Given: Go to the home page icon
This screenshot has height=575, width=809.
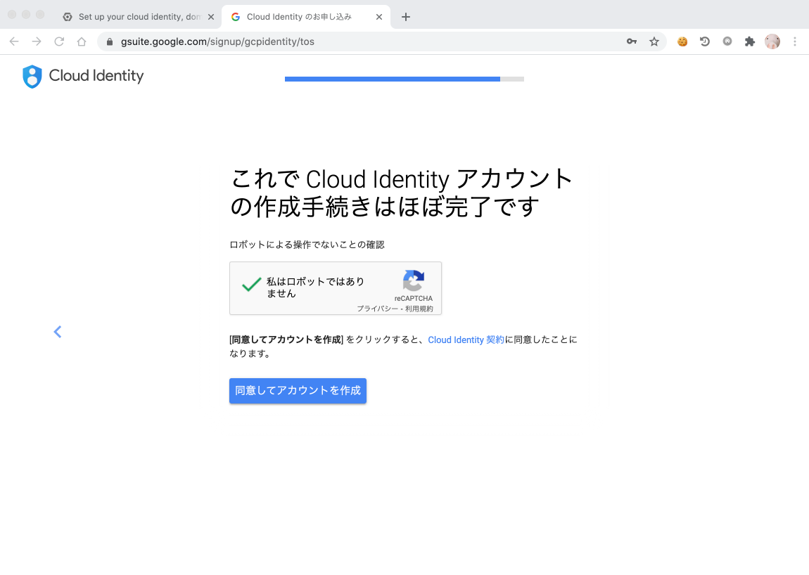Looking at the screenshot, I should [x=82, y=41].
